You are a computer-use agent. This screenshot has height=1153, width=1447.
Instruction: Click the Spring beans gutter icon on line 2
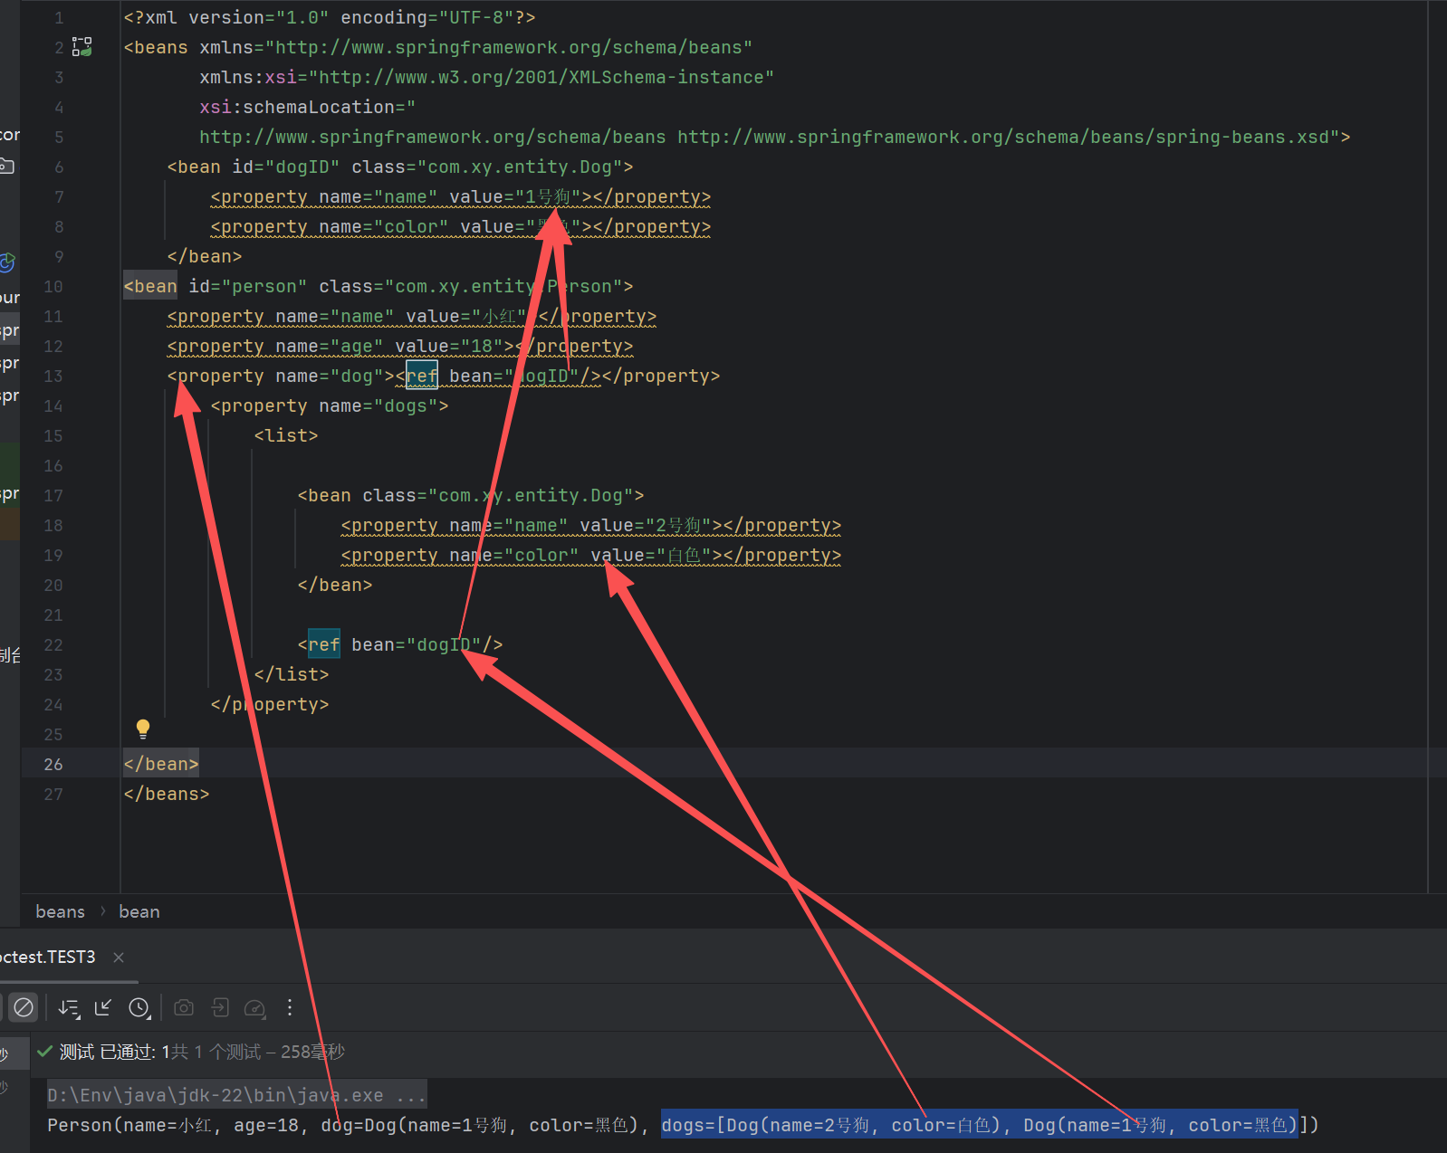(x=82, y=47)
